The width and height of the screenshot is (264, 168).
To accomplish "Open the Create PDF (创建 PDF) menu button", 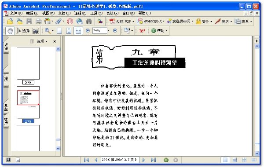I will 122,22.
